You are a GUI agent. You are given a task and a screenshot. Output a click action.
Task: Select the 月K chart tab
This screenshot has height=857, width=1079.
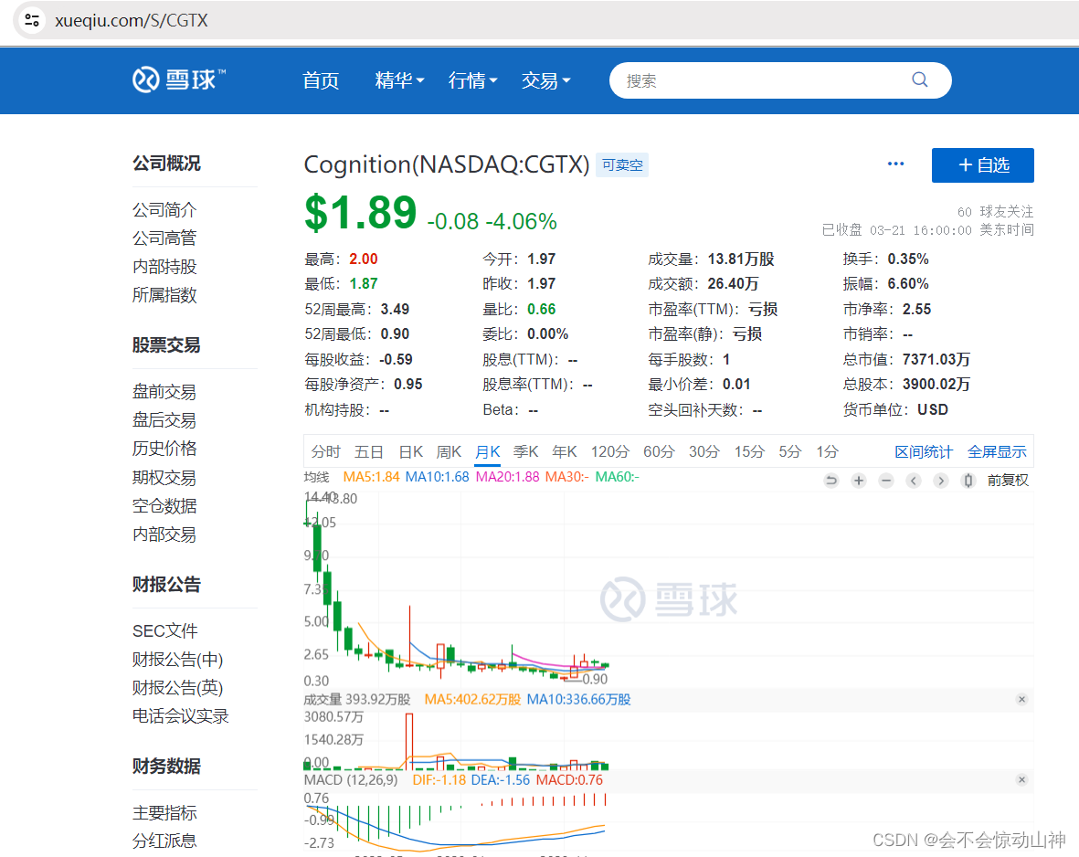pos(487,451)
